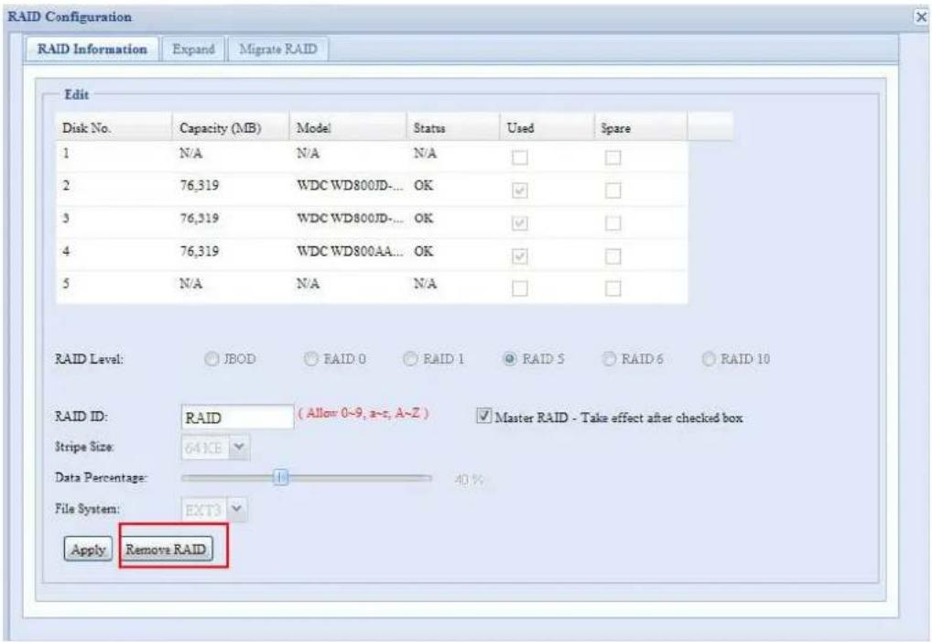This screenshot has height=642, width=932.
Task: Click the Model column header
Action: click(348, 127)
